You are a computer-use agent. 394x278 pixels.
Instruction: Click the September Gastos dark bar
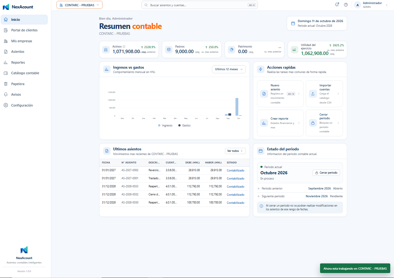230,115
